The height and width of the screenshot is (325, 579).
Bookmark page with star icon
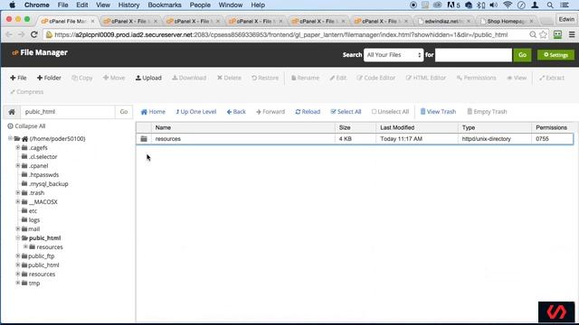[x=544, y=34]
